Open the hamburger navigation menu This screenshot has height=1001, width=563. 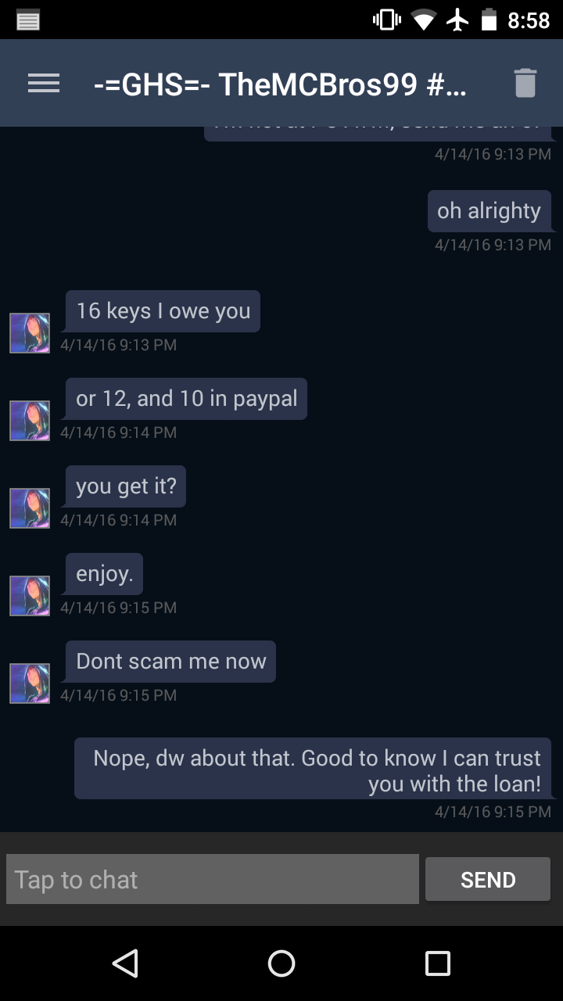point(44,84)
